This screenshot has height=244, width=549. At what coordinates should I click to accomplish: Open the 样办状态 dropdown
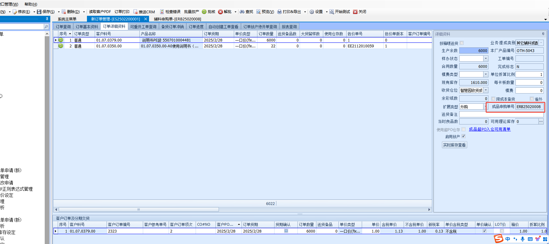[486, 59]
